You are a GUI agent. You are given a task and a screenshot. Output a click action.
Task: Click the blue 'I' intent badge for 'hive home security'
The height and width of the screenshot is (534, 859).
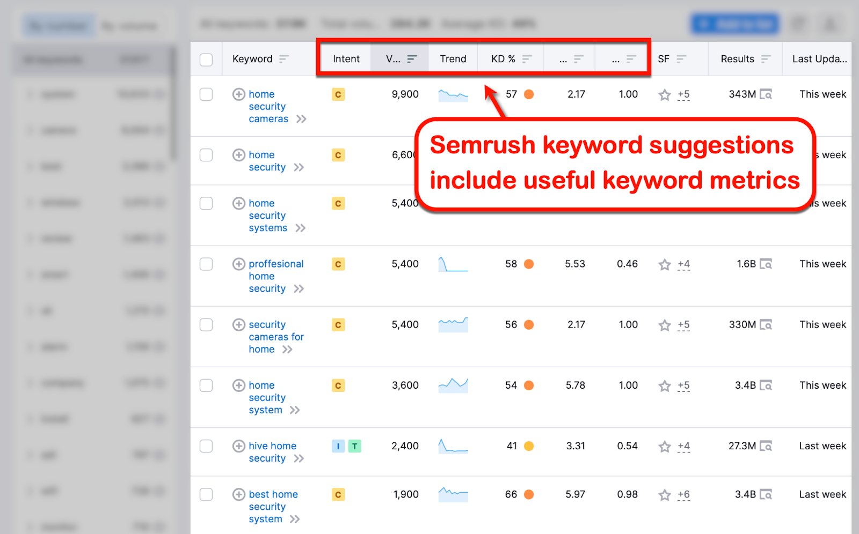[338, 446]
